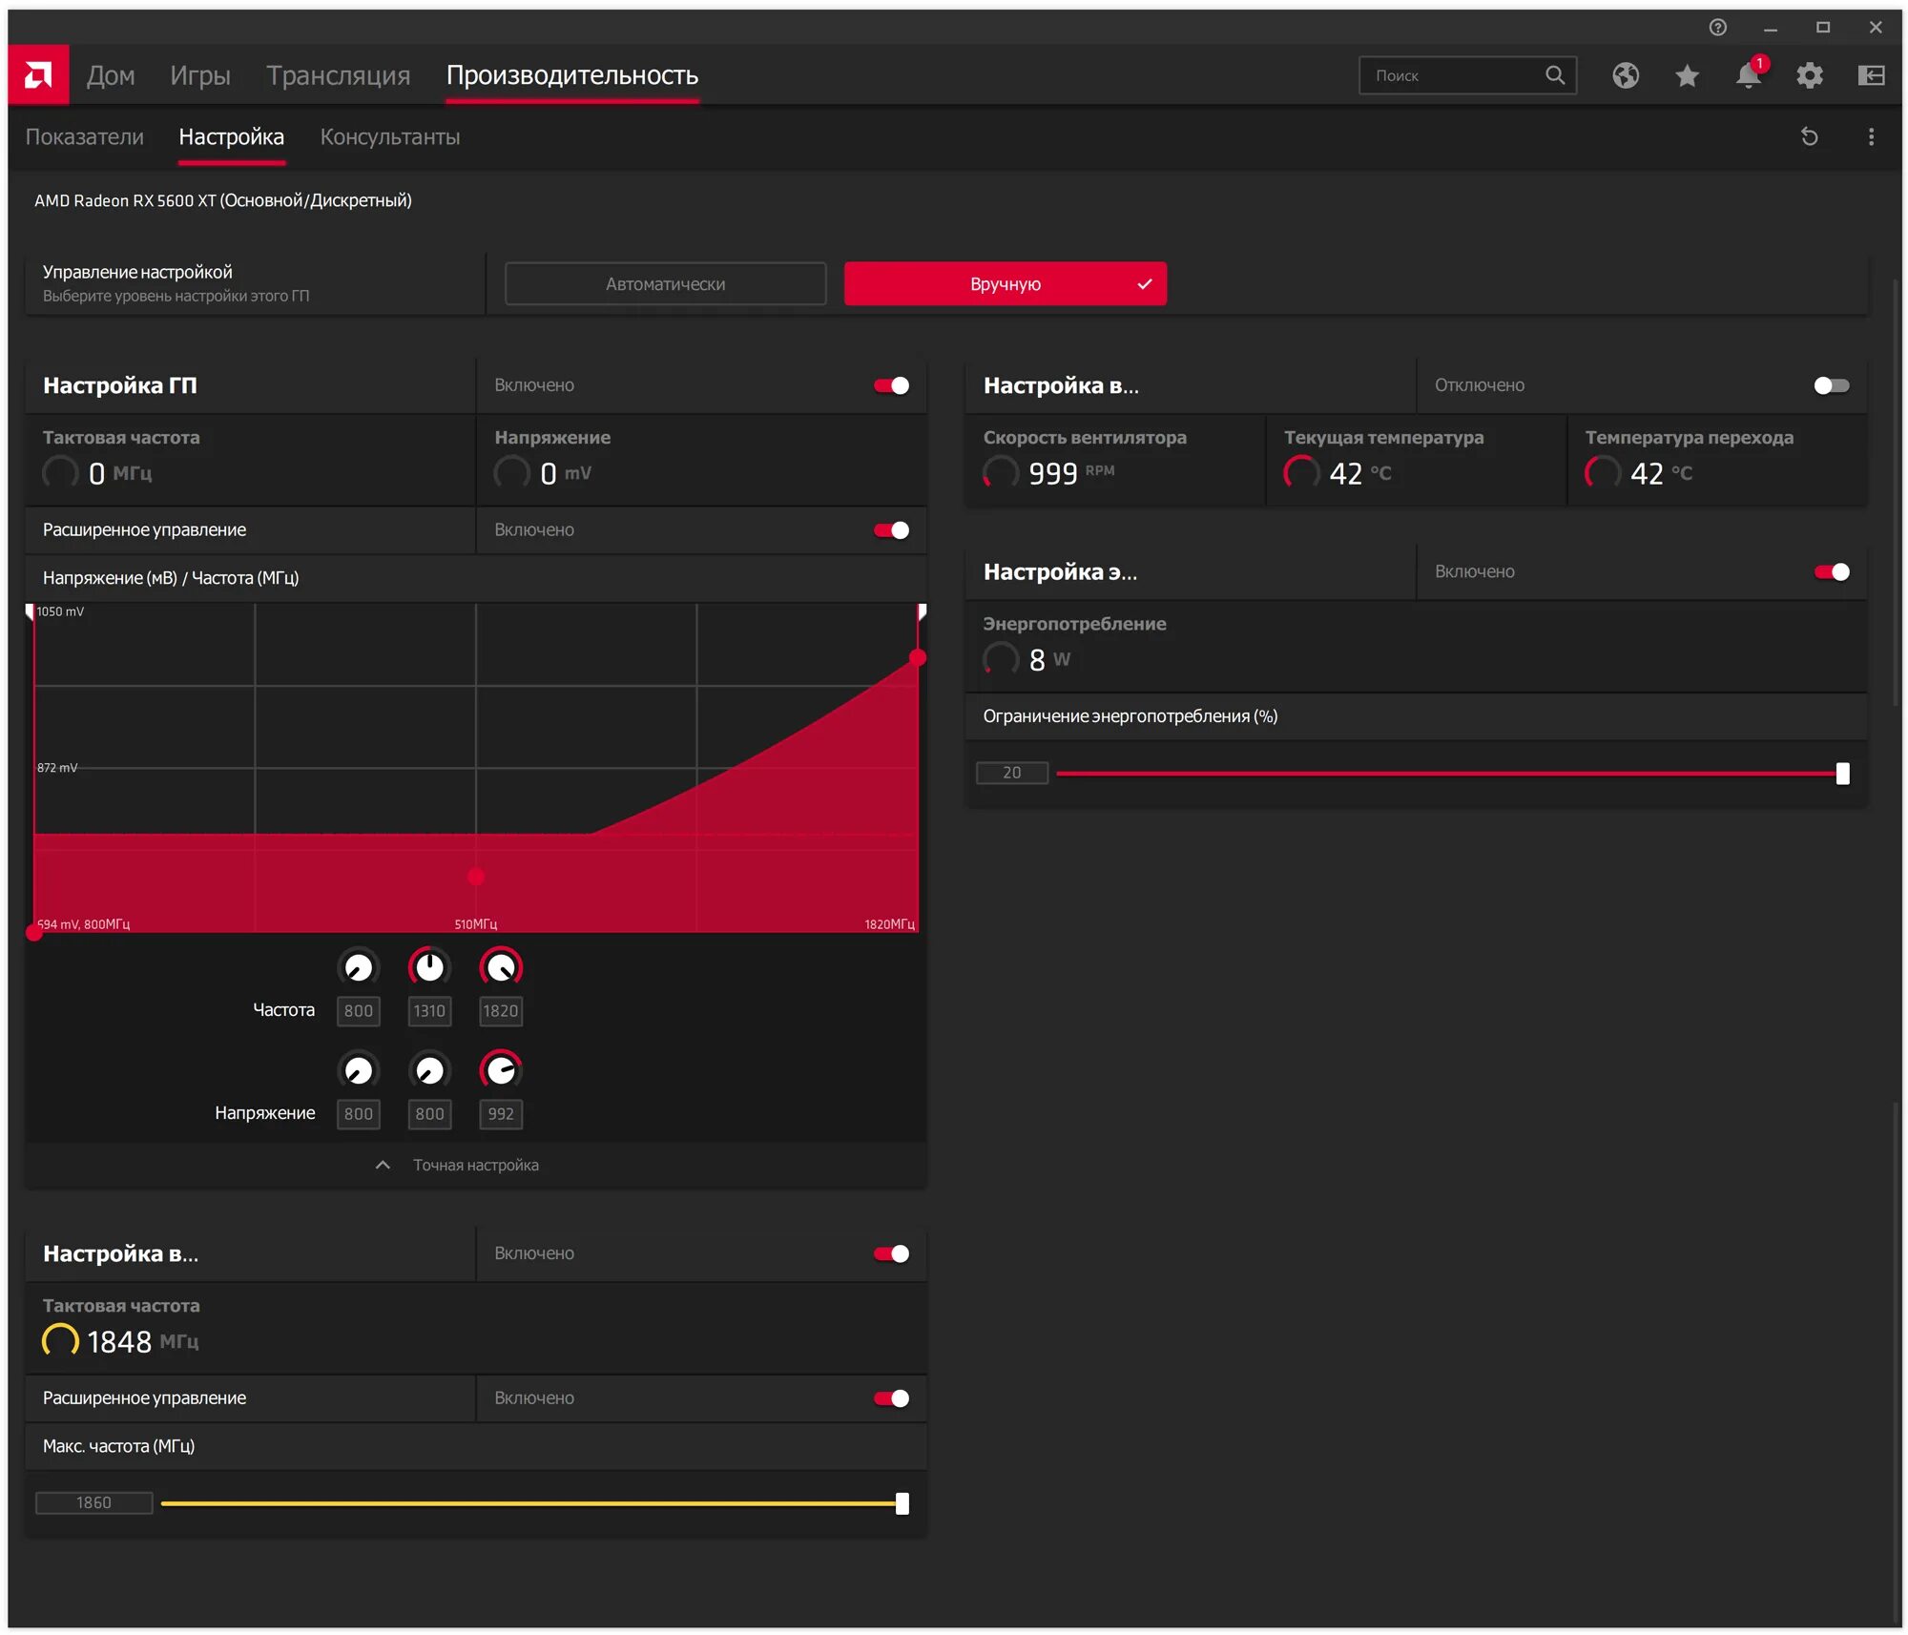
Task: Click the third frequency knob (1820) icon
Action: (x=500, y=966)
